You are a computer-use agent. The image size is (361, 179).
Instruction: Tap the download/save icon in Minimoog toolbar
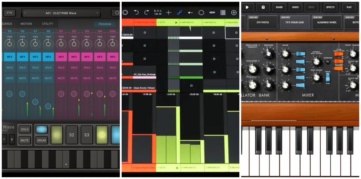(263, 7)
